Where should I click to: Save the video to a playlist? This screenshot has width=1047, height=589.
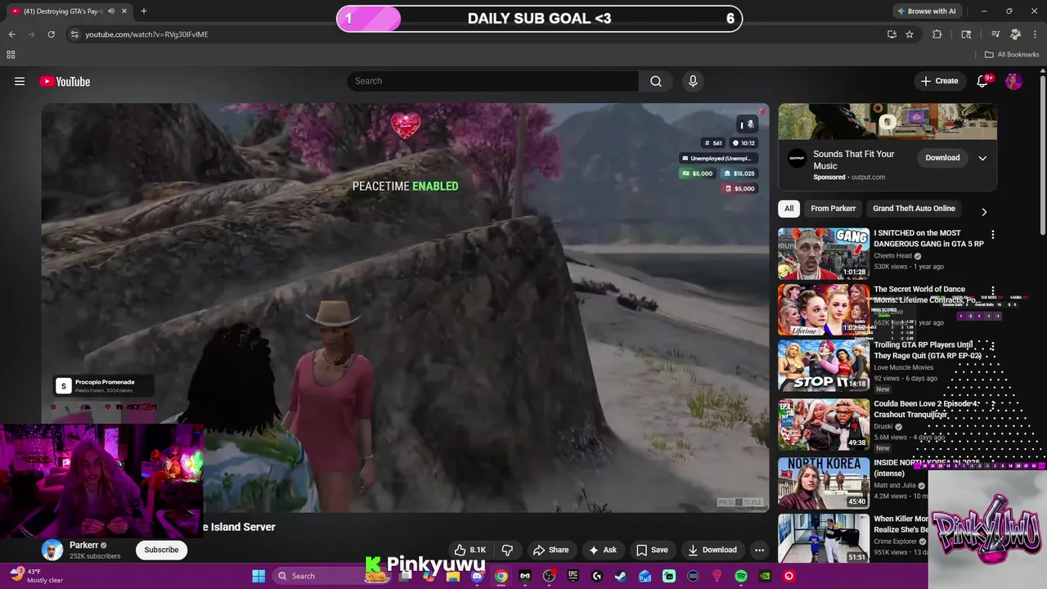tap(652, 550)
